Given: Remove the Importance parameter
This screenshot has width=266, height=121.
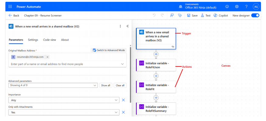Looking at the screenshot, I should 123,100.
